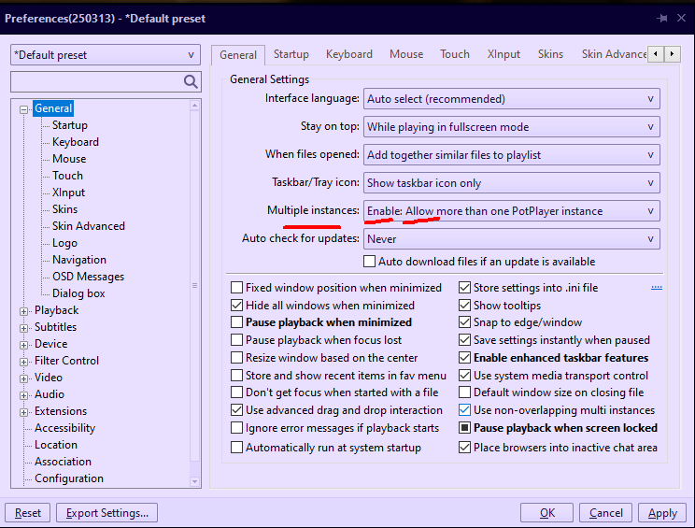Viewport: 695px width, 528px height.
Task: Click the search magnifier icon
Action: pos(191,81)
